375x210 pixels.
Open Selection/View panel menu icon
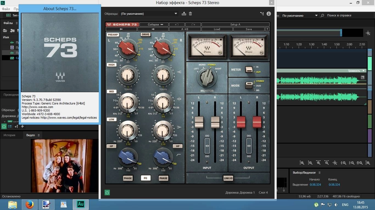point(320,173)
